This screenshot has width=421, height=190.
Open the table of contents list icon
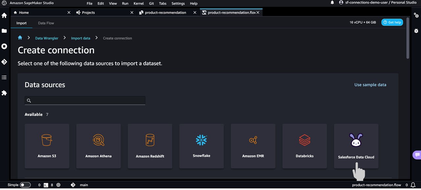[x=4, y=78]
